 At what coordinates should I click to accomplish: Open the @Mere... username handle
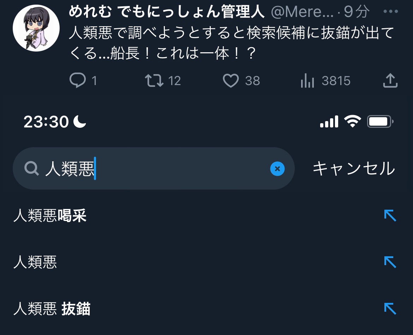(x=303, y=12)
